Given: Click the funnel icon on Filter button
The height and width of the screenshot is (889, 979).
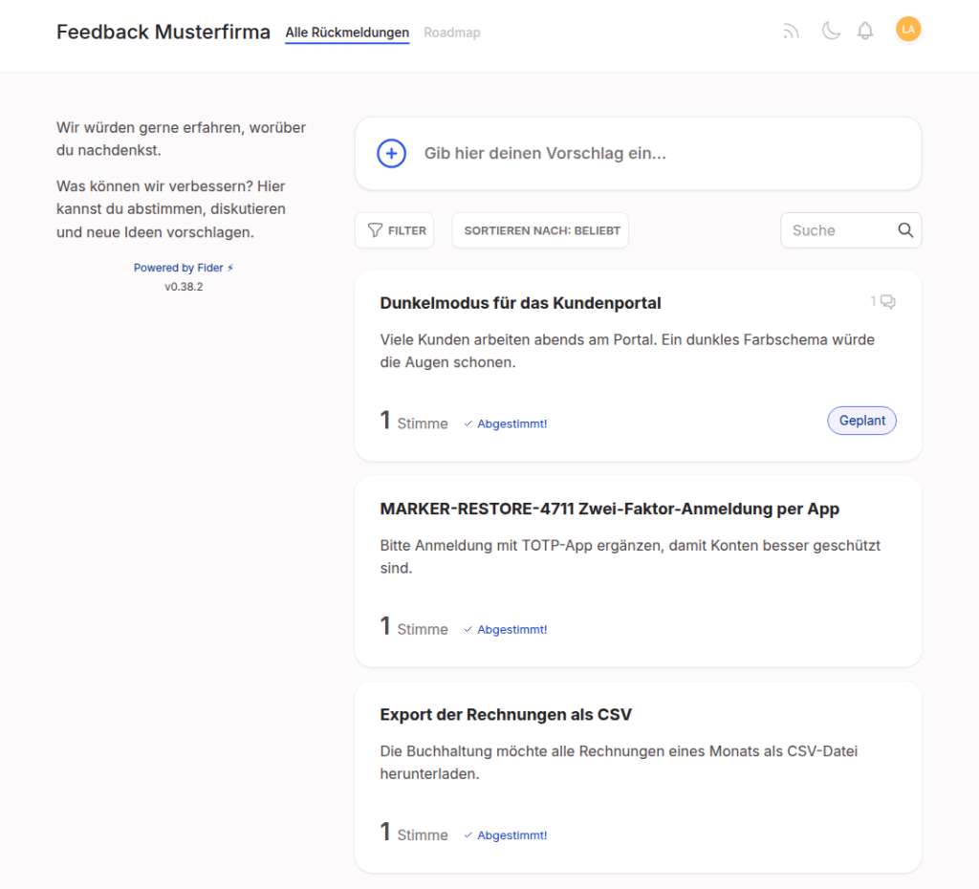Looking at the screenshot, I should coord(375,230).
